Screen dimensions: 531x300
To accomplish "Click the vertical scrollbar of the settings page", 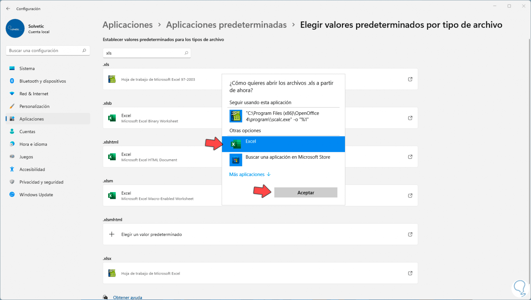I will (529, 161).
